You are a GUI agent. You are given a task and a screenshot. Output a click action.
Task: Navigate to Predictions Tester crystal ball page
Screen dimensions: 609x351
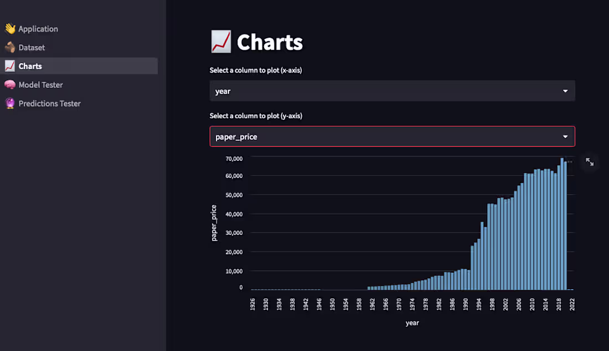pos(49,103)
